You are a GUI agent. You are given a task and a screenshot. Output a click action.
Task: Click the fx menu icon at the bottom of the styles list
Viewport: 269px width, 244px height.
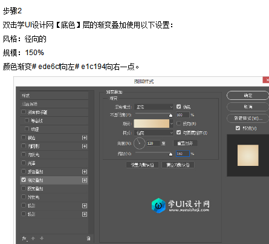[25, 239]
